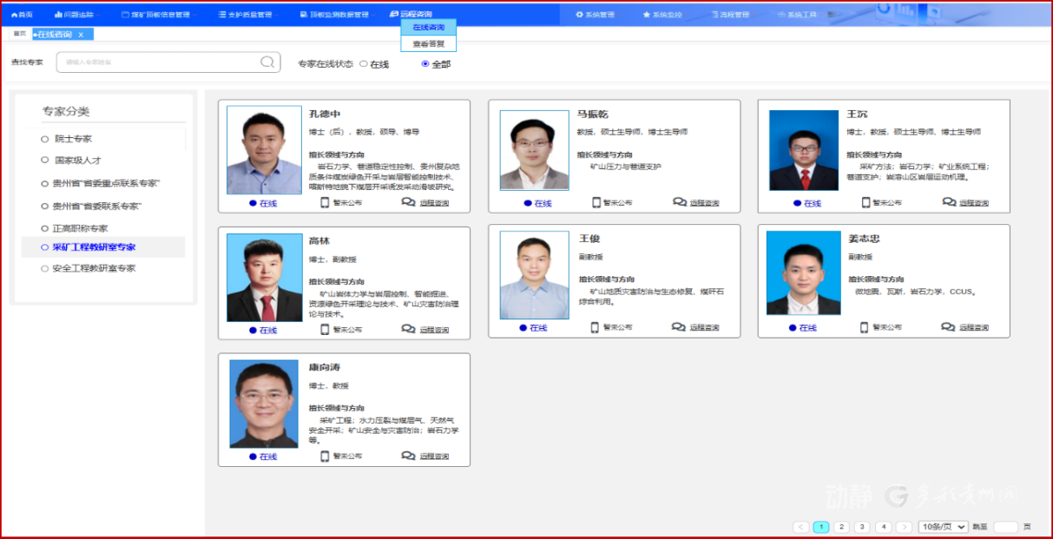1053x539 pixels.
Task: Click the search magnifier icon in expert search box
Action: [267, 62]
